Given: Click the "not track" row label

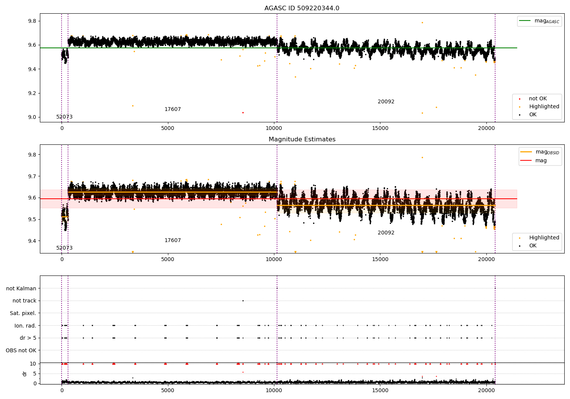Looking at the screenshot, I should 24,301.
